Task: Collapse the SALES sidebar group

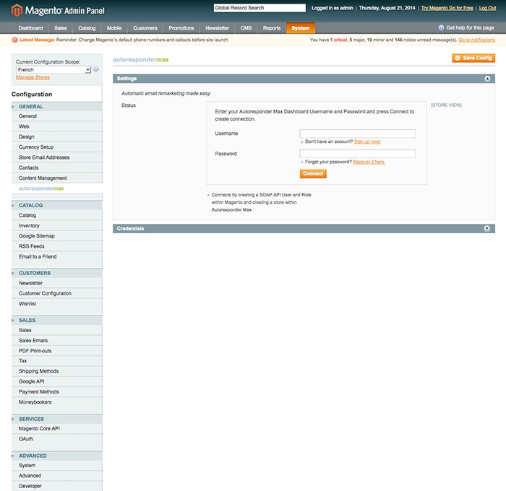Action: [57, 320]
